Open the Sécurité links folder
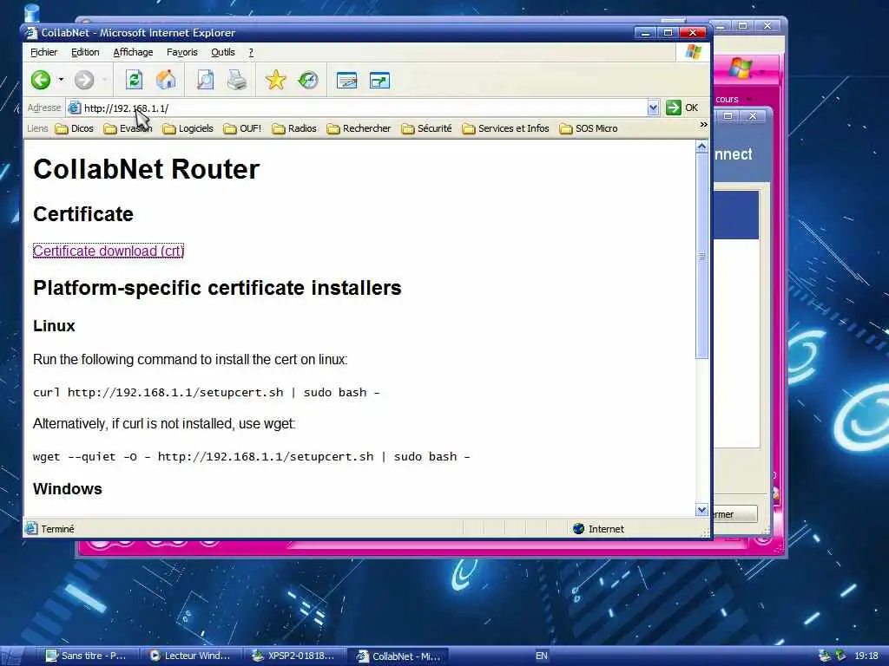 tap(427, 128)
